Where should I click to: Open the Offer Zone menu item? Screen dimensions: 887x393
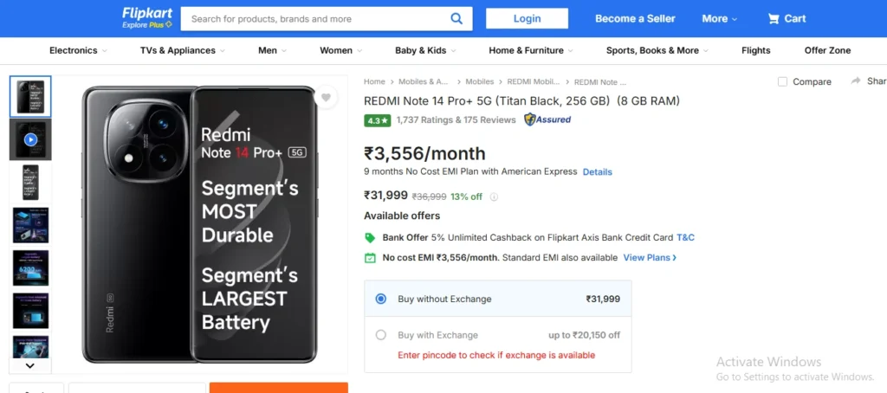click(x=827, y=50)
